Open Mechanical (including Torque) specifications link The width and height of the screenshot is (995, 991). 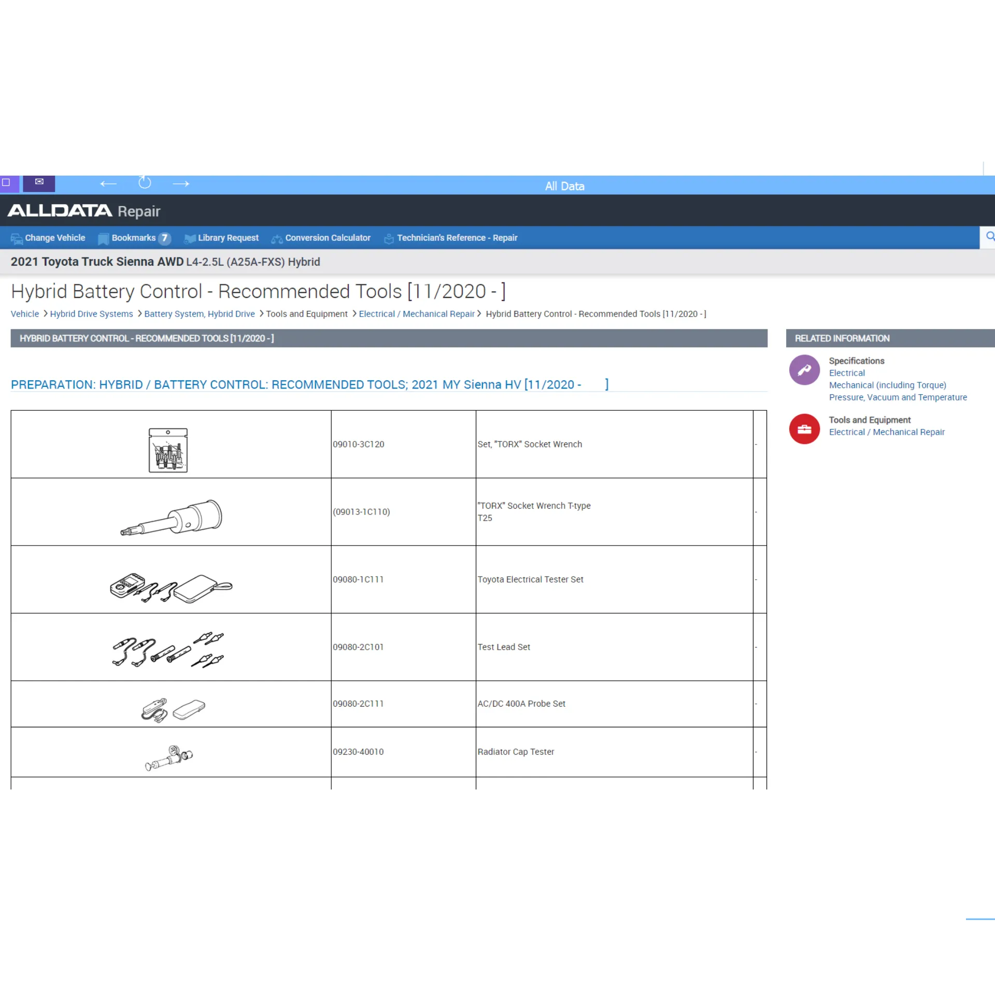pyautogui.click(x=887, y=385)
